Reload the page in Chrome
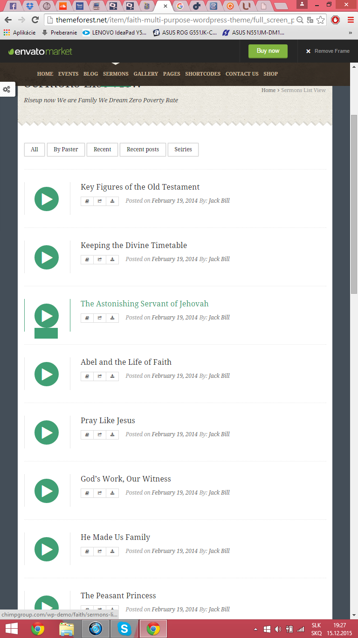This screenshot has height=638, width=358. pyautogui.click(x=35, y=20)
